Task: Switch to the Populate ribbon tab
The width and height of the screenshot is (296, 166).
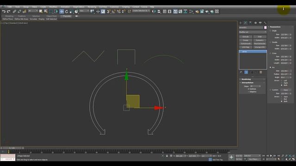Action: [67, 16]
